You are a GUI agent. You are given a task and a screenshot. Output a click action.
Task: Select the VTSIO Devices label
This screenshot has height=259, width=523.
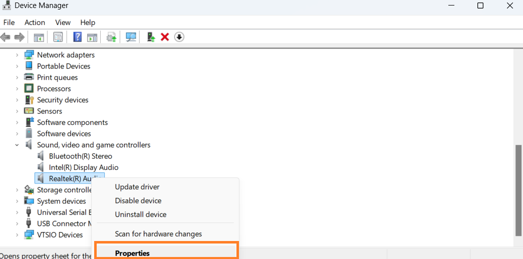(x=60, y=234)
